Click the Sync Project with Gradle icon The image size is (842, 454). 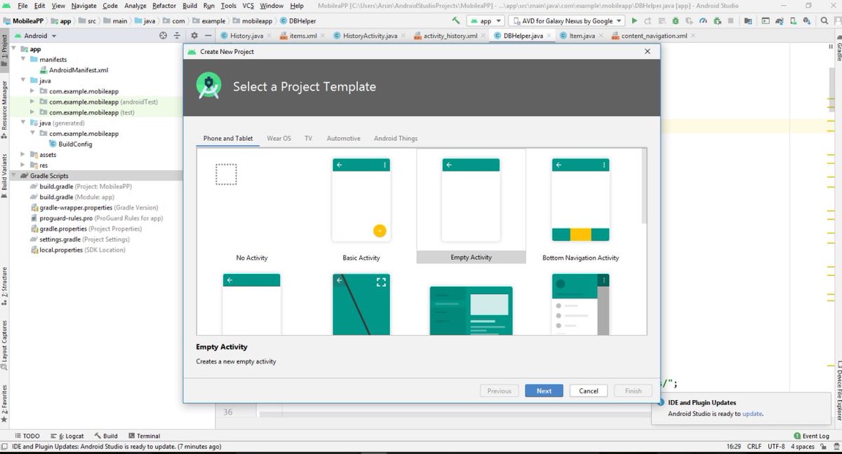pyautogui.click(x=780, y=21)
